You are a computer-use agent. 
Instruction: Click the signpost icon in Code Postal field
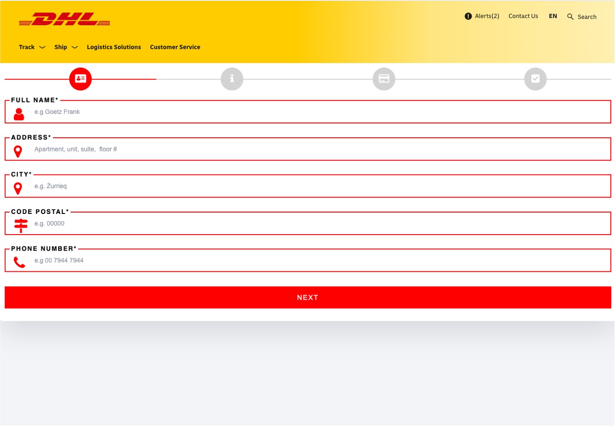pos(20,225)
